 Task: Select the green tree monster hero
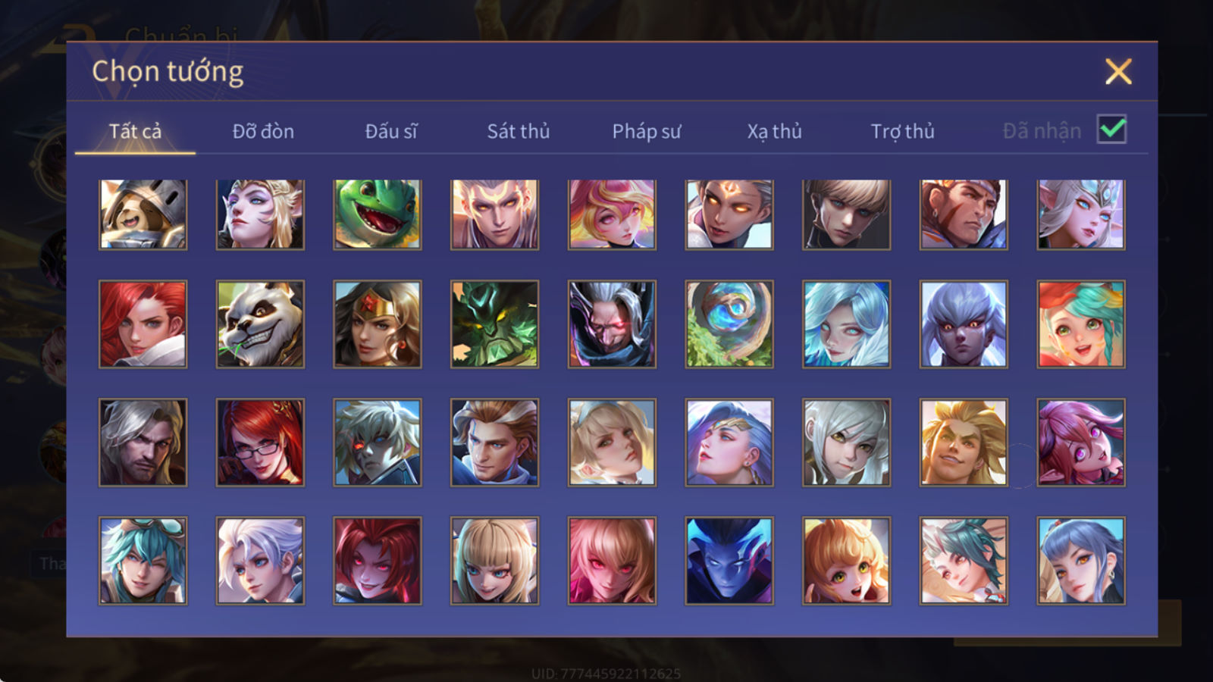494,324
